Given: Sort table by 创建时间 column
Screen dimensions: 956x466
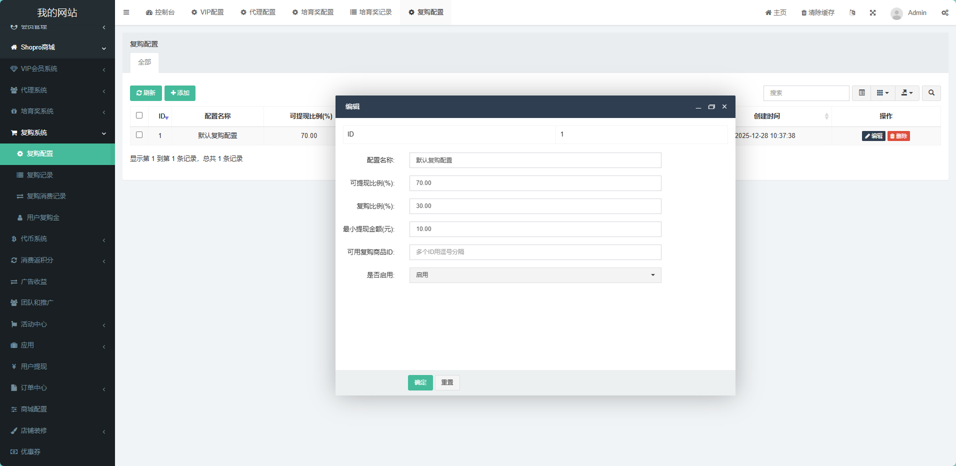Looking at the screenshot, I should [x=767, y=116].
